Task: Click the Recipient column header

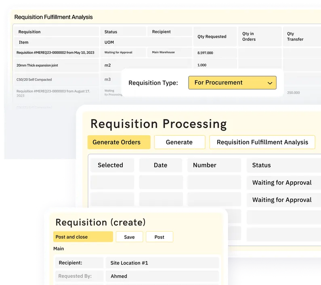Action: (170, 32)
